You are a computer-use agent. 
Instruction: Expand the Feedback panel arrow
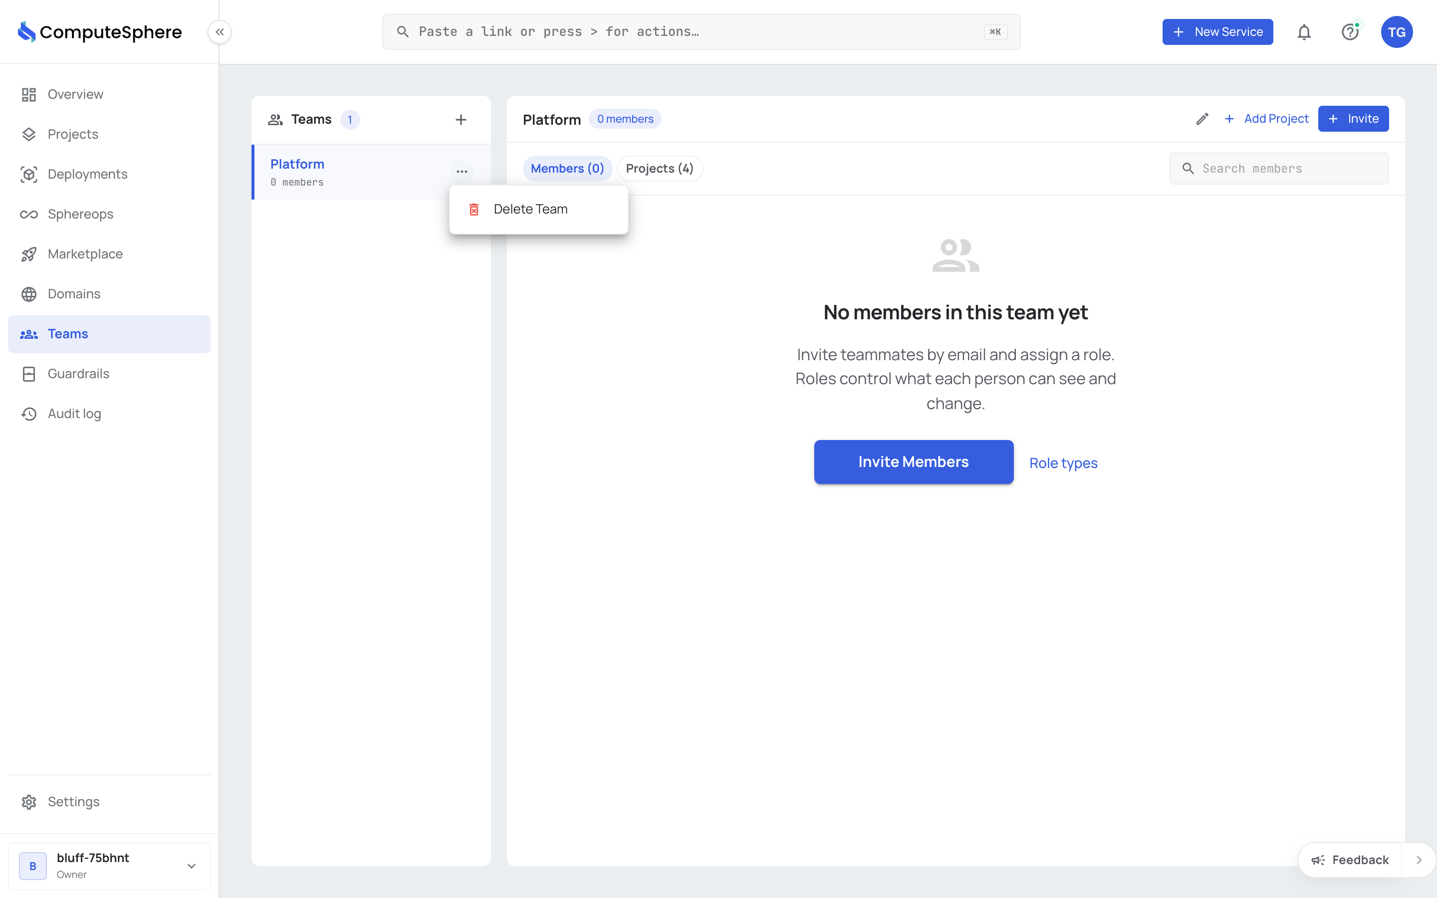1419,860
